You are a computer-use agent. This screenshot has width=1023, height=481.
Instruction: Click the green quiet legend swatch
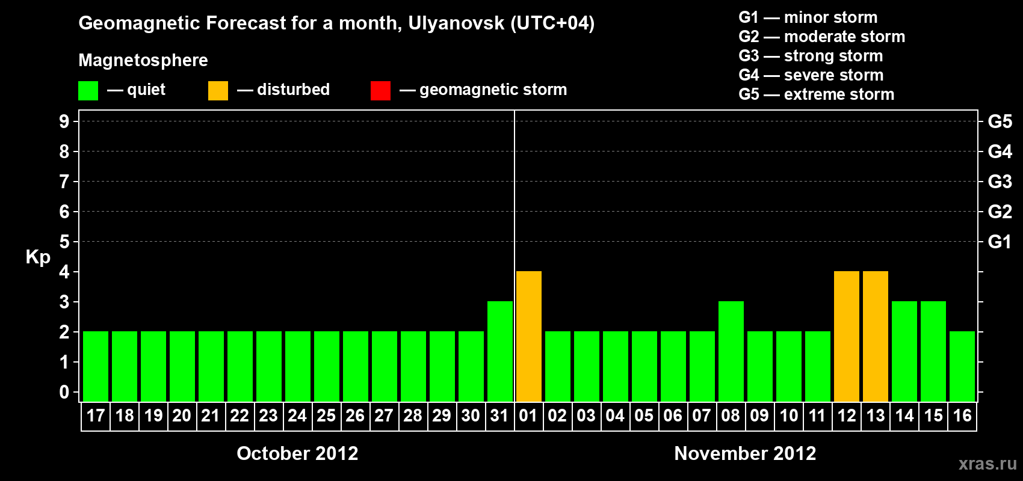(x=88, y=91)
